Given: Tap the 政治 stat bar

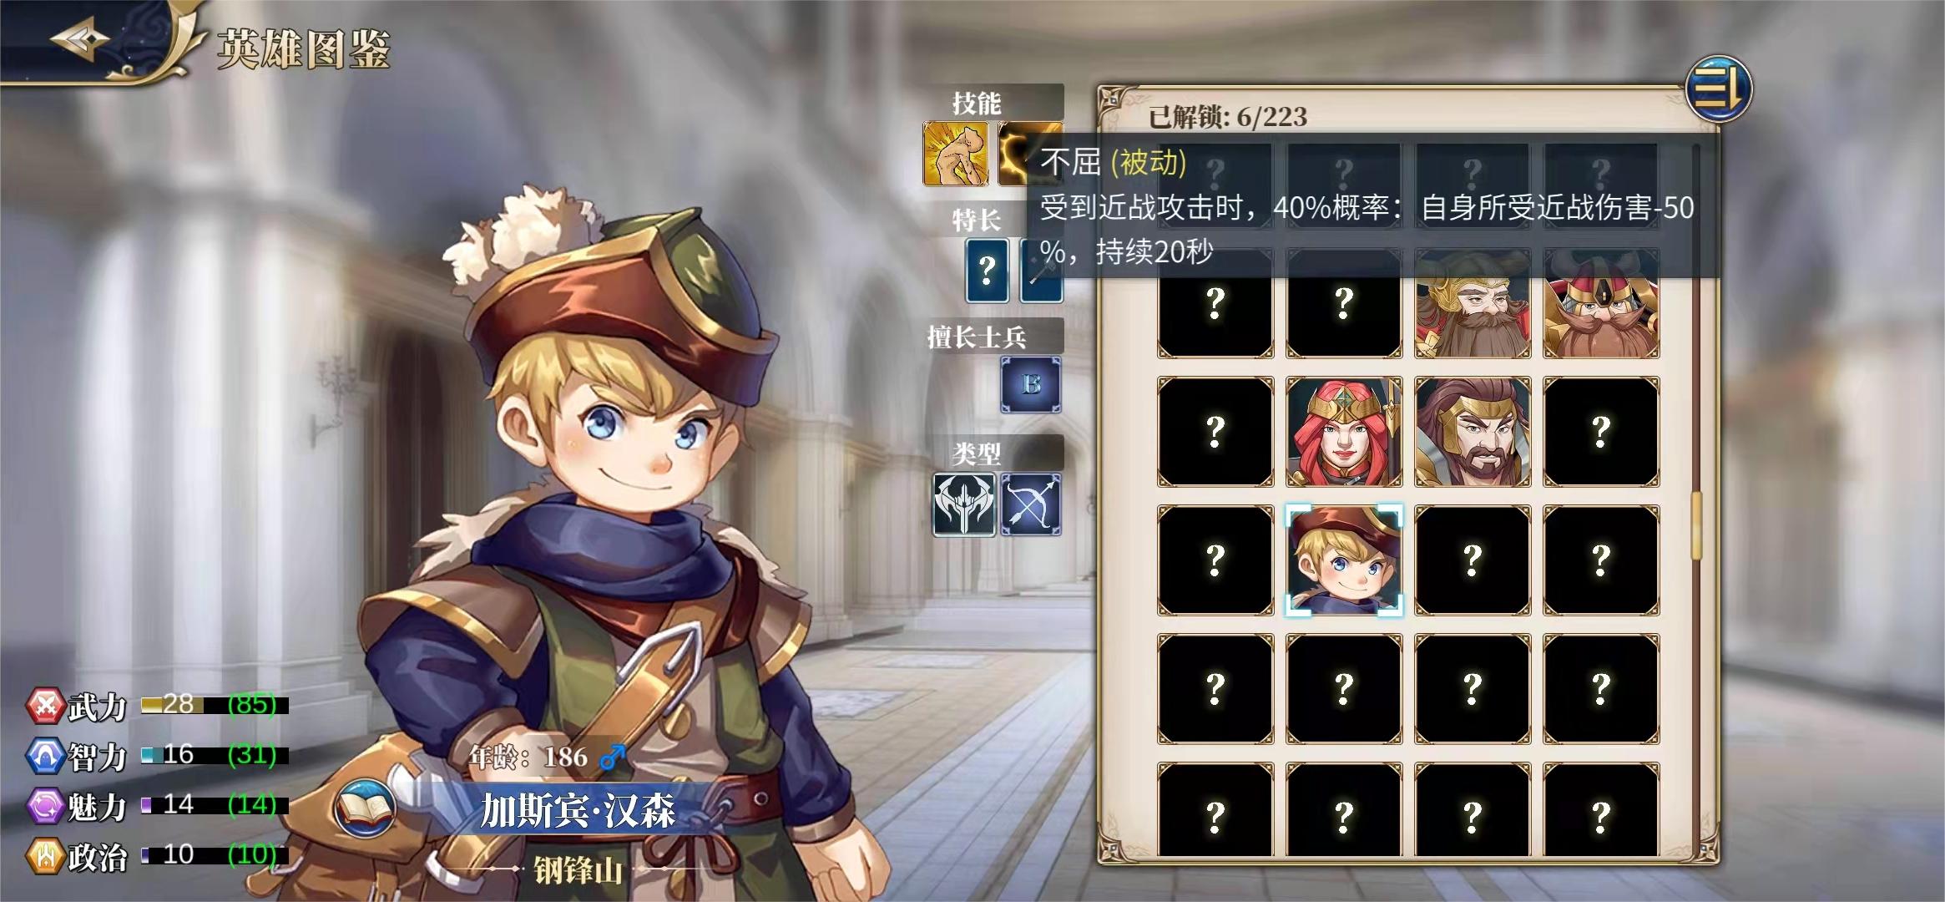Looking at the screenshot, I should point(215,855).
